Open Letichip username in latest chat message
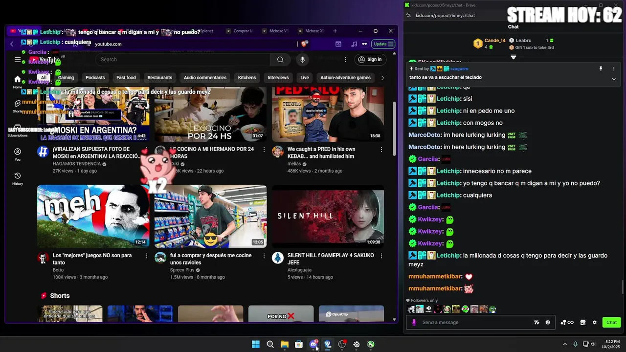Image resolution: width=626 pixels, height=352 pixels. pyautogui.click(x=448, y=256)
